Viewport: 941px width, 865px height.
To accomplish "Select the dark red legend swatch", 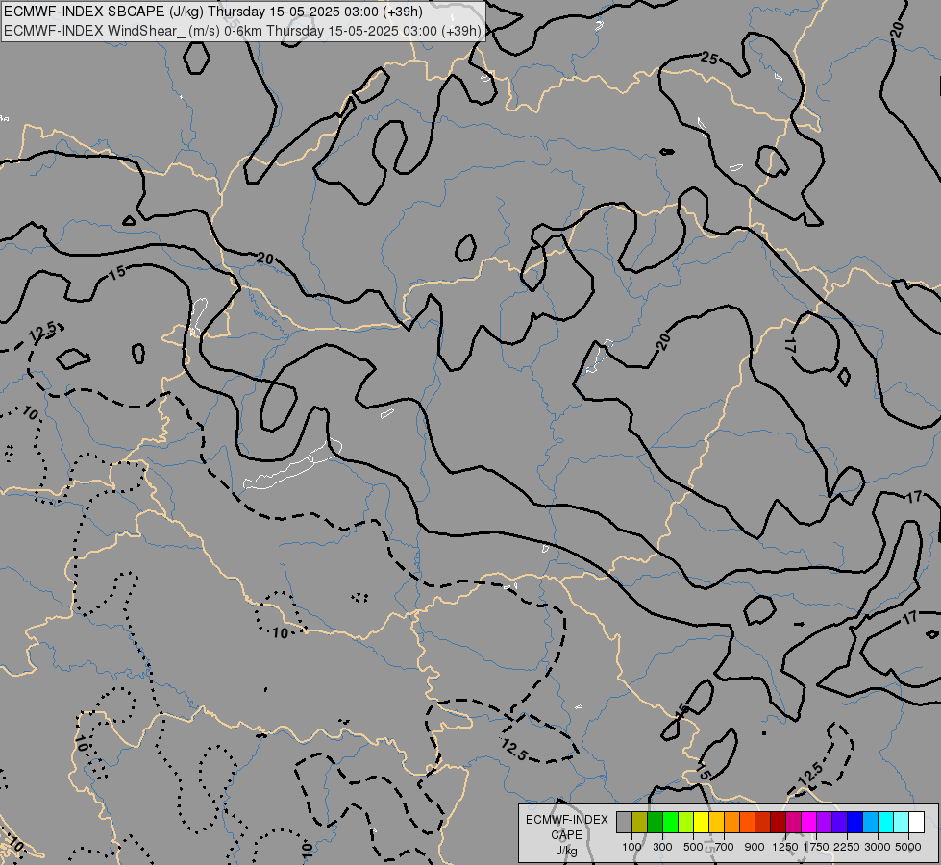I will coord(778,822).
